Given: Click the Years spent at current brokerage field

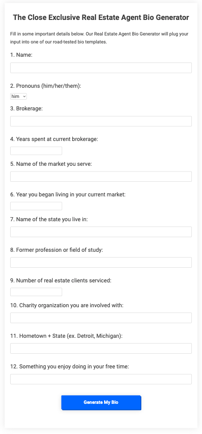Looking at the screenshot, I should [x=36, y=151].
